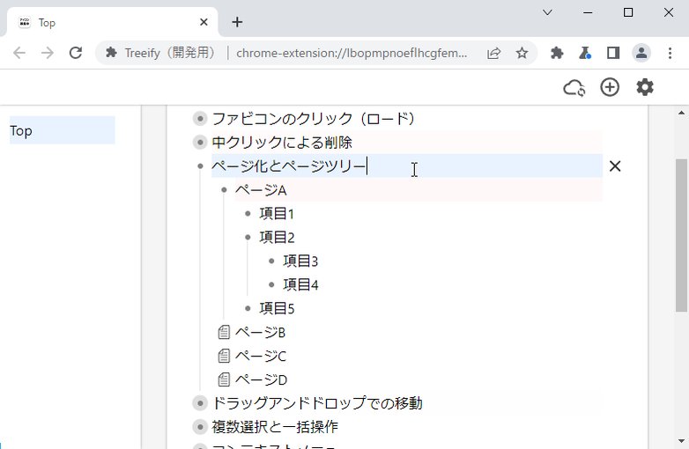Click the bullet of 項目3
This screenshot has width=689, height=449.
tap(271, 261)
